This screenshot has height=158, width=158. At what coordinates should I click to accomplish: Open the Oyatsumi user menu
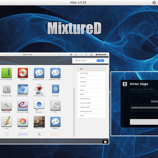(x=101, y=55)
